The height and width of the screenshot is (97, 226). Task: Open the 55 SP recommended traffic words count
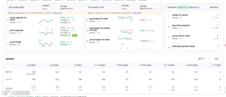click(150, 72)
